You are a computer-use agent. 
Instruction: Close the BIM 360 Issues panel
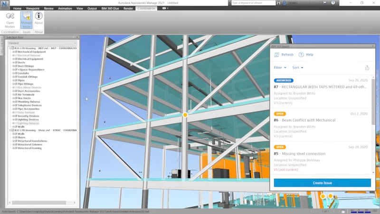(372, 46)
